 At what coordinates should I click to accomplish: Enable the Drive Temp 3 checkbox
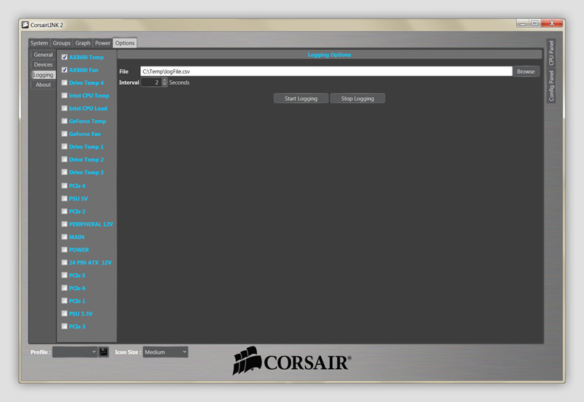point(64,172)
